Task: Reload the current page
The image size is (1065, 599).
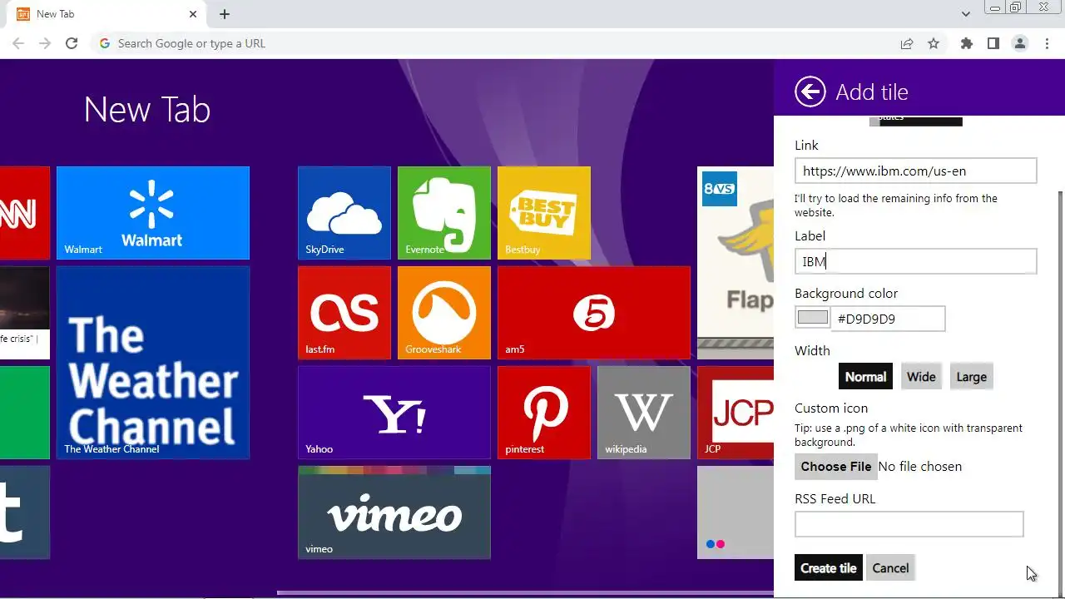Action: [x=72, y=43]
